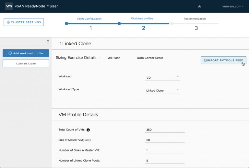Collapse the sidebar with the double-chevron icon
The height and width of the screenshot is (168, 249).
click(x=48, y=41)
